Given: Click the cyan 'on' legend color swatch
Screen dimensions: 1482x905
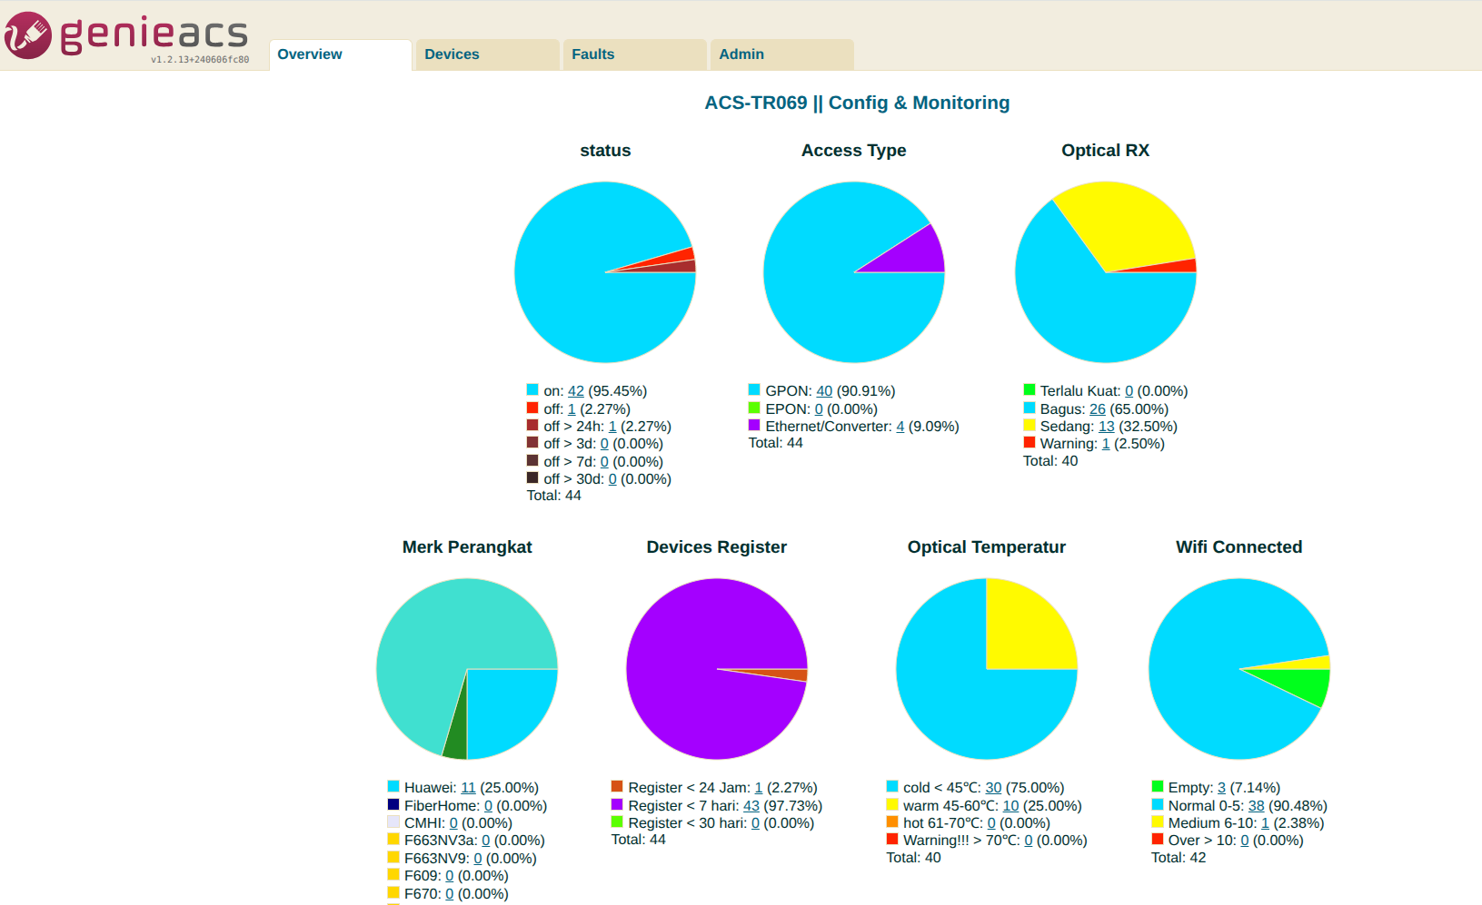Looking at the screenshot, I should point(532,390).
